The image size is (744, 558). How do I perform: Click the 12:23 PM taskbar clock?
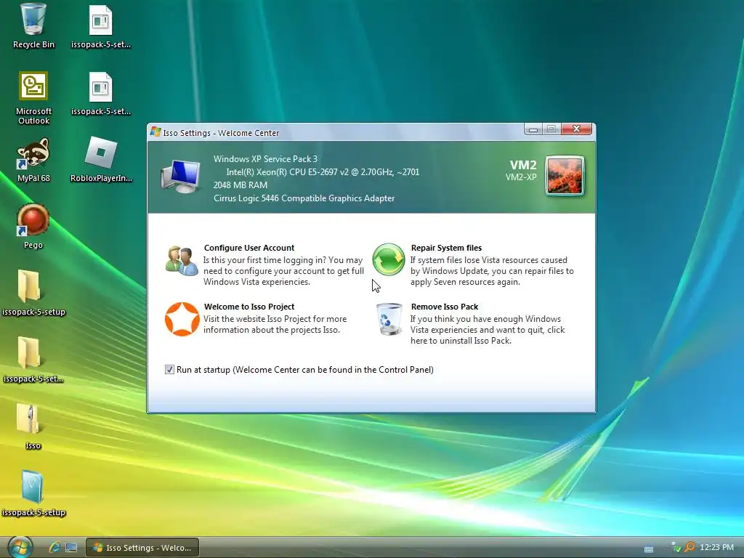coord(716,547)
